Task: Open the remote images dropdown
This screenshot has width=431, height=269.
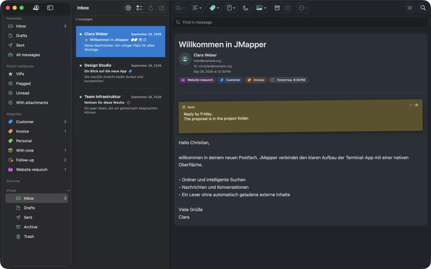Action: (261, 8)
